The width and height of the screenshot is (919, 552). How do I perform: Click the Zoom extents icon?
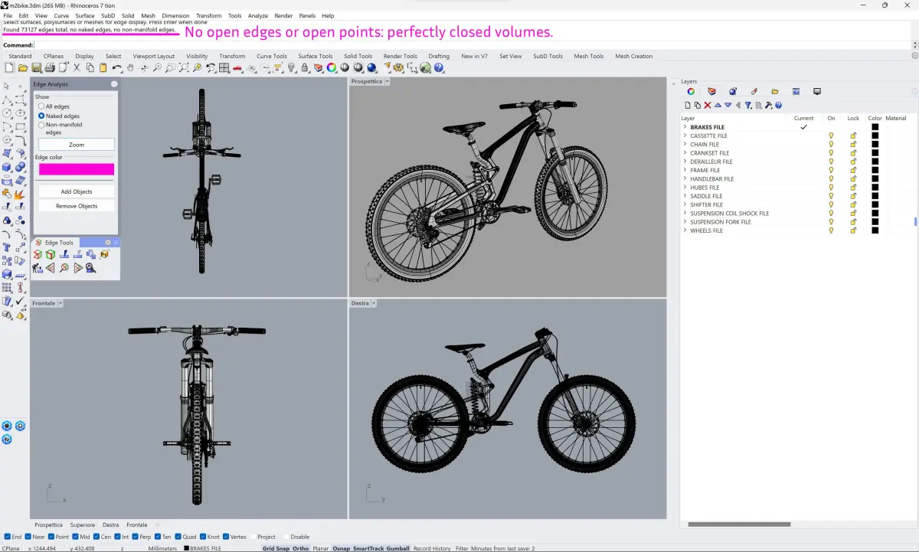pos(184,68)
